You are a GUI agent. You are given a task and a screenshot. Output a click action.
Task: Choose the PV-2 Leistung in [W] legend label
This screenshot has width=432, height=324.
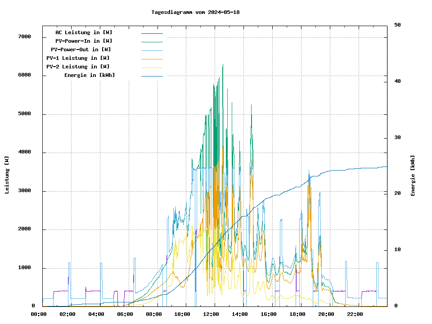(78, 67)
